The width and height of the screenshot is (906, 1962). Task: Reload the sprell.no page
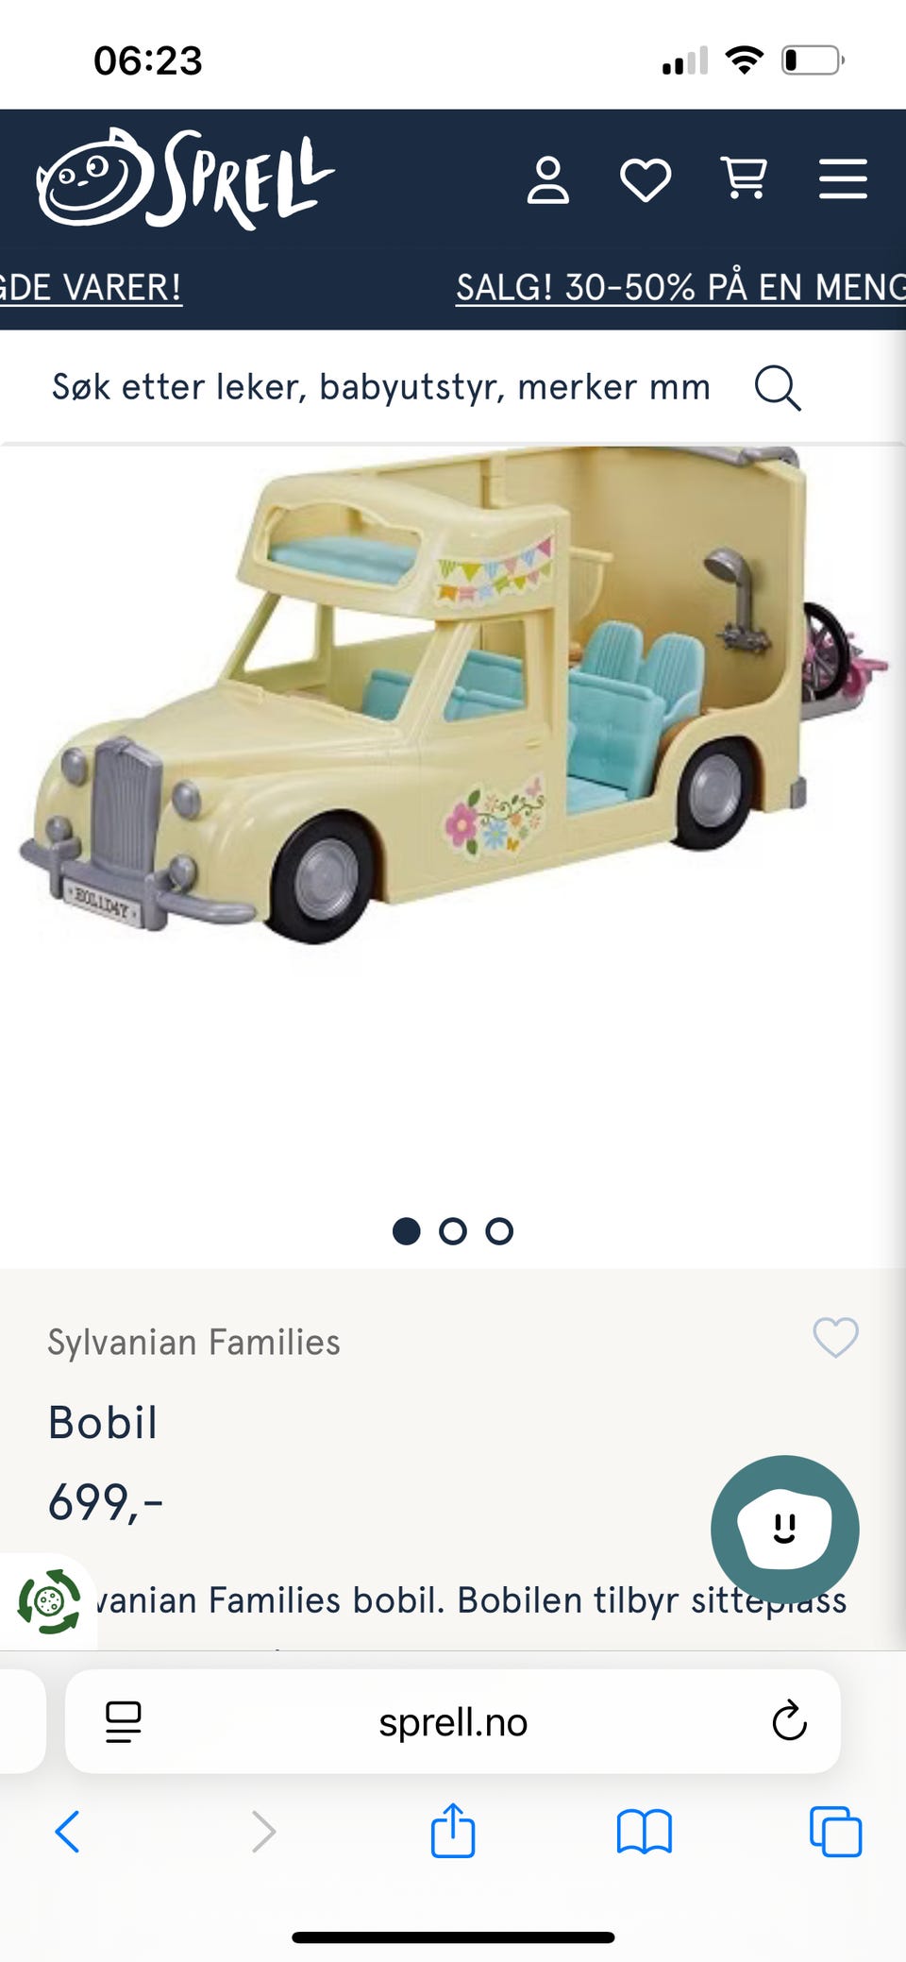tap(789, 1720)
